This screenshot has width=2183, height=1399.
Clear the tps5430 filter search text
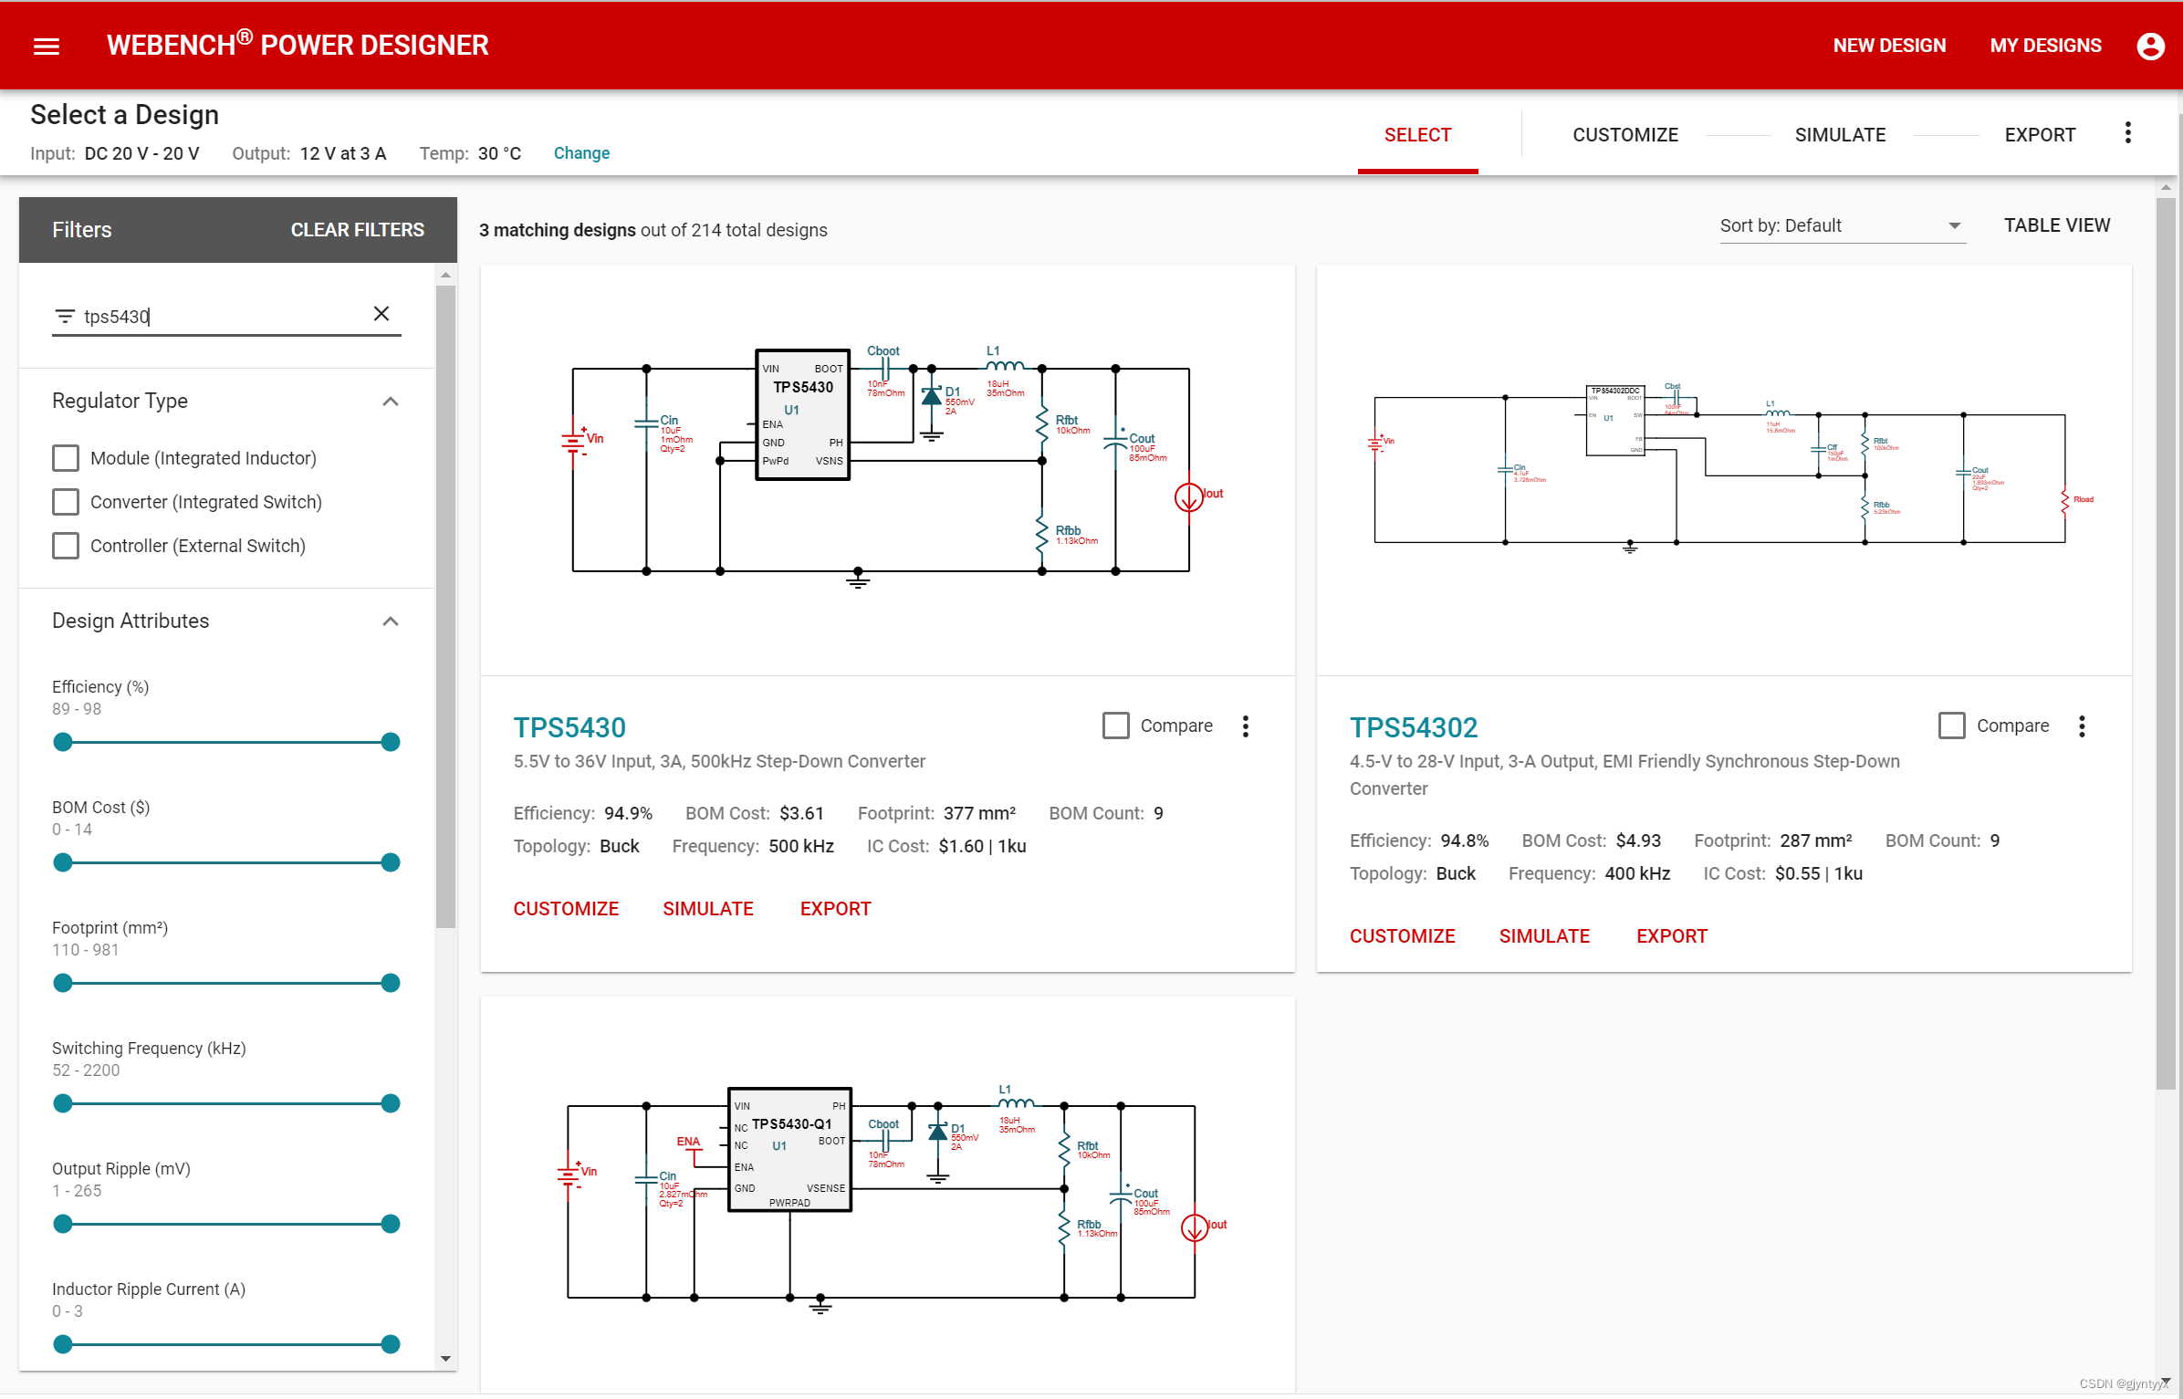381,314
